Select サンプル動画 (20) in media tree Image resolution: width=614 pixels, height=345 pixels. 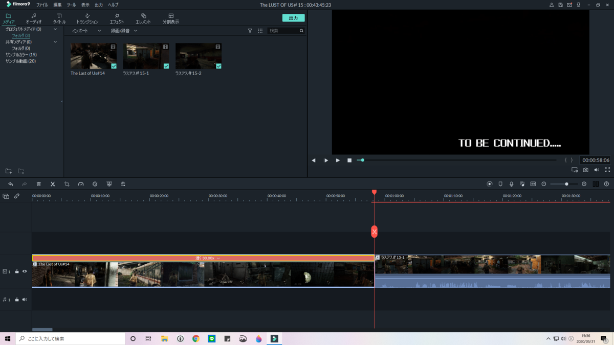(x=20, y=61)
